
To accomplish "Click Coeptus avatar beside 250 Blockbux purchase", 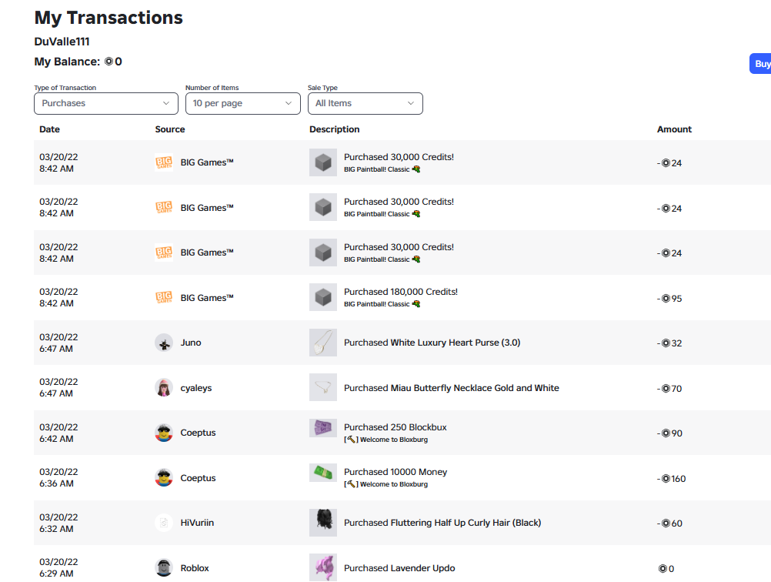I will click(164, 433).
